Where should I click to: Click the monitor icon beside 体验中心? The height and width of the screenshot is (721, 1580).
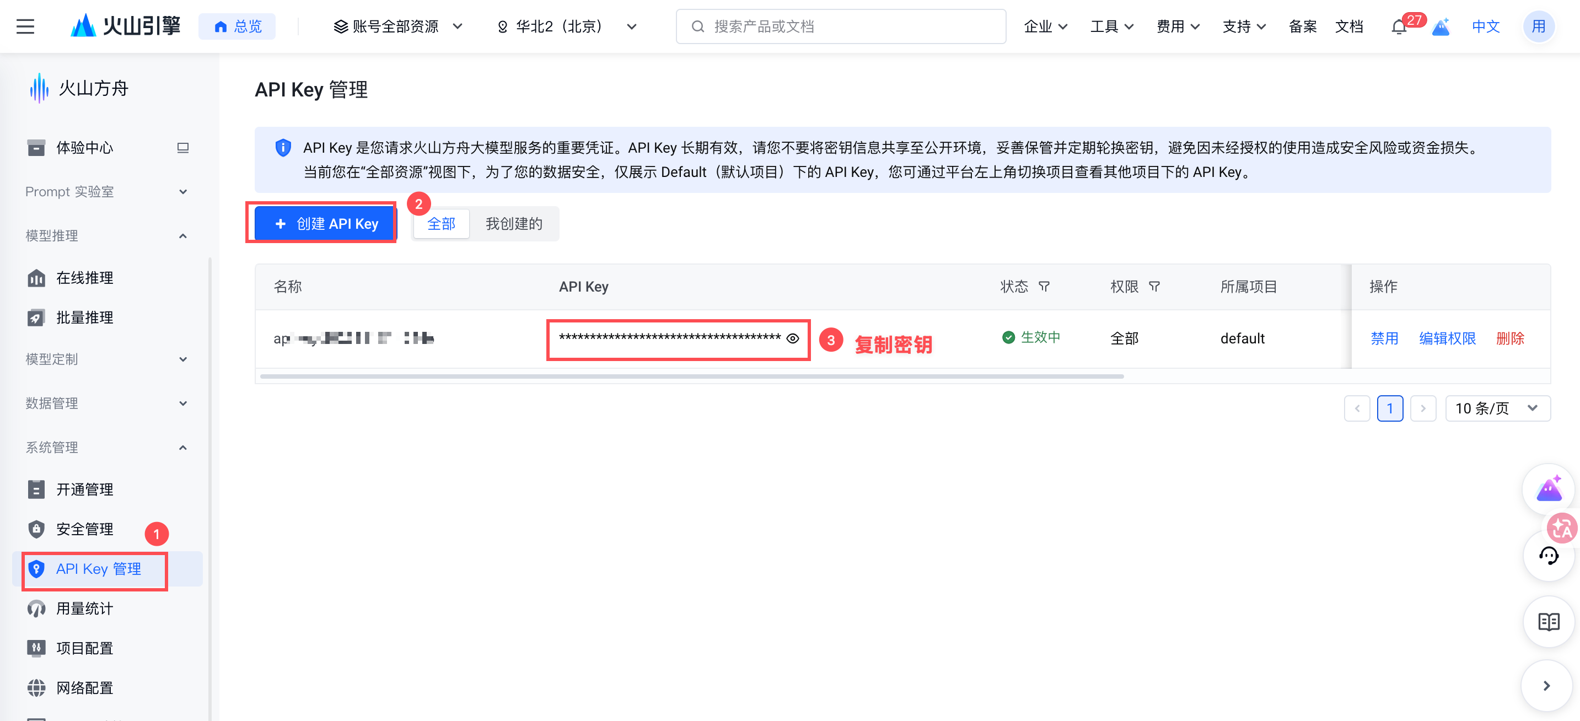click(183, 148)
